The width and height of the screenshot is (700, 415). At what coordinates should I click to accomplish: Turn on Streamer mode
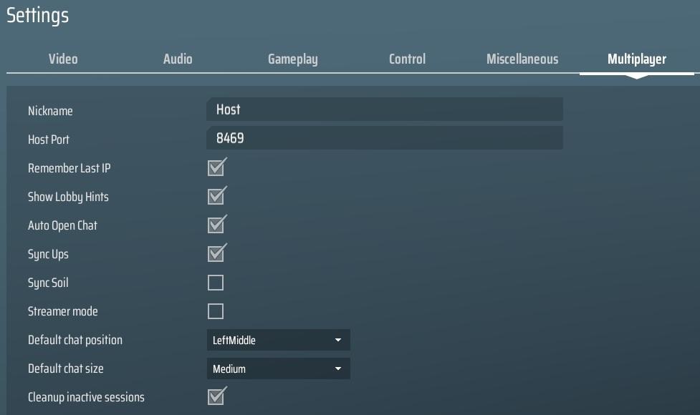pyautogui.click(x=216, y=311)
